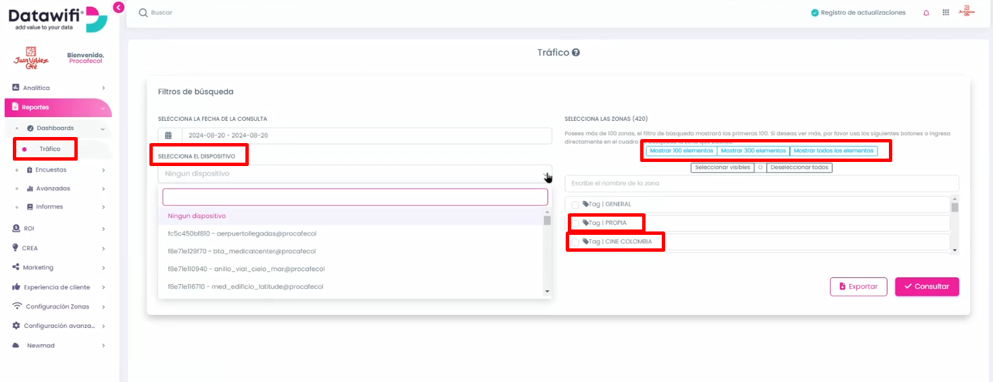Click the Configuración Zonas wifi icon

[17, 306]
